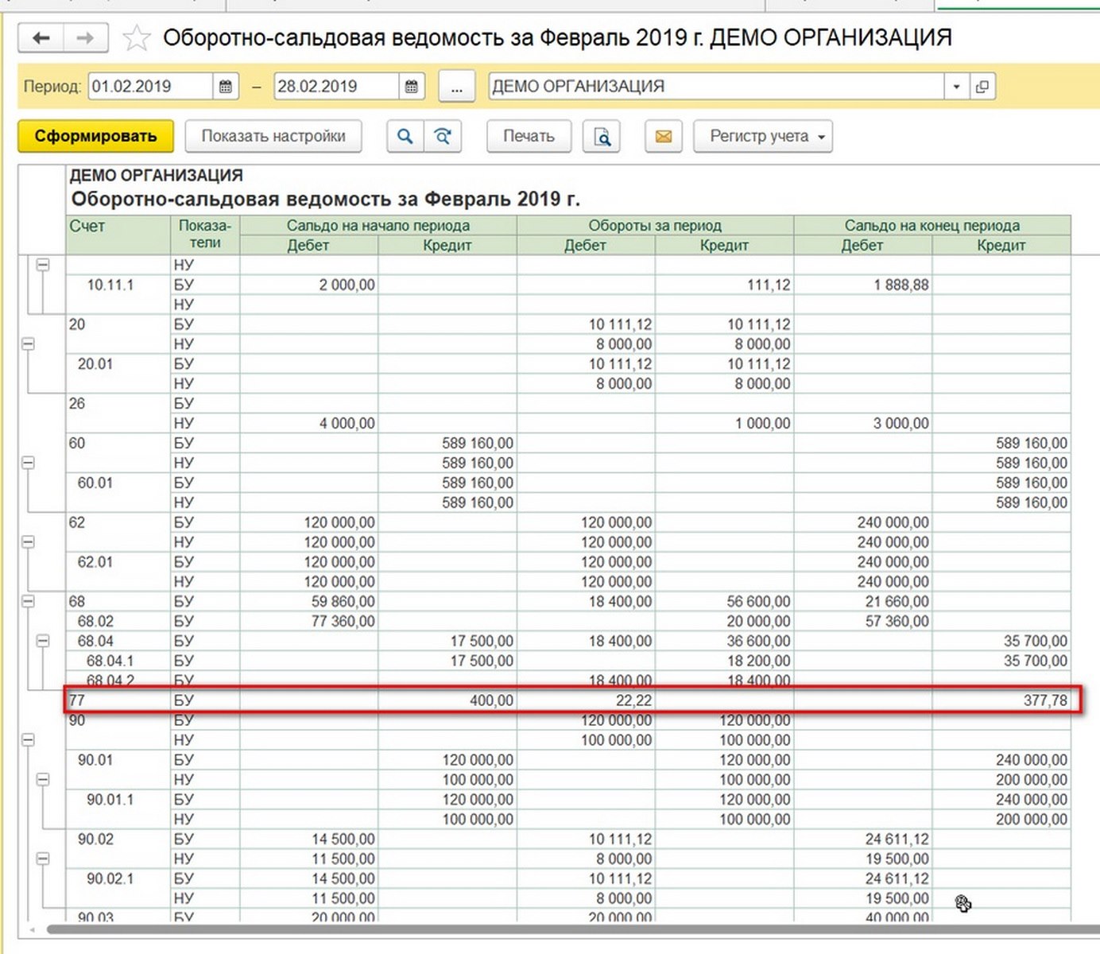Click the back navigation arrow

point(41,37)
